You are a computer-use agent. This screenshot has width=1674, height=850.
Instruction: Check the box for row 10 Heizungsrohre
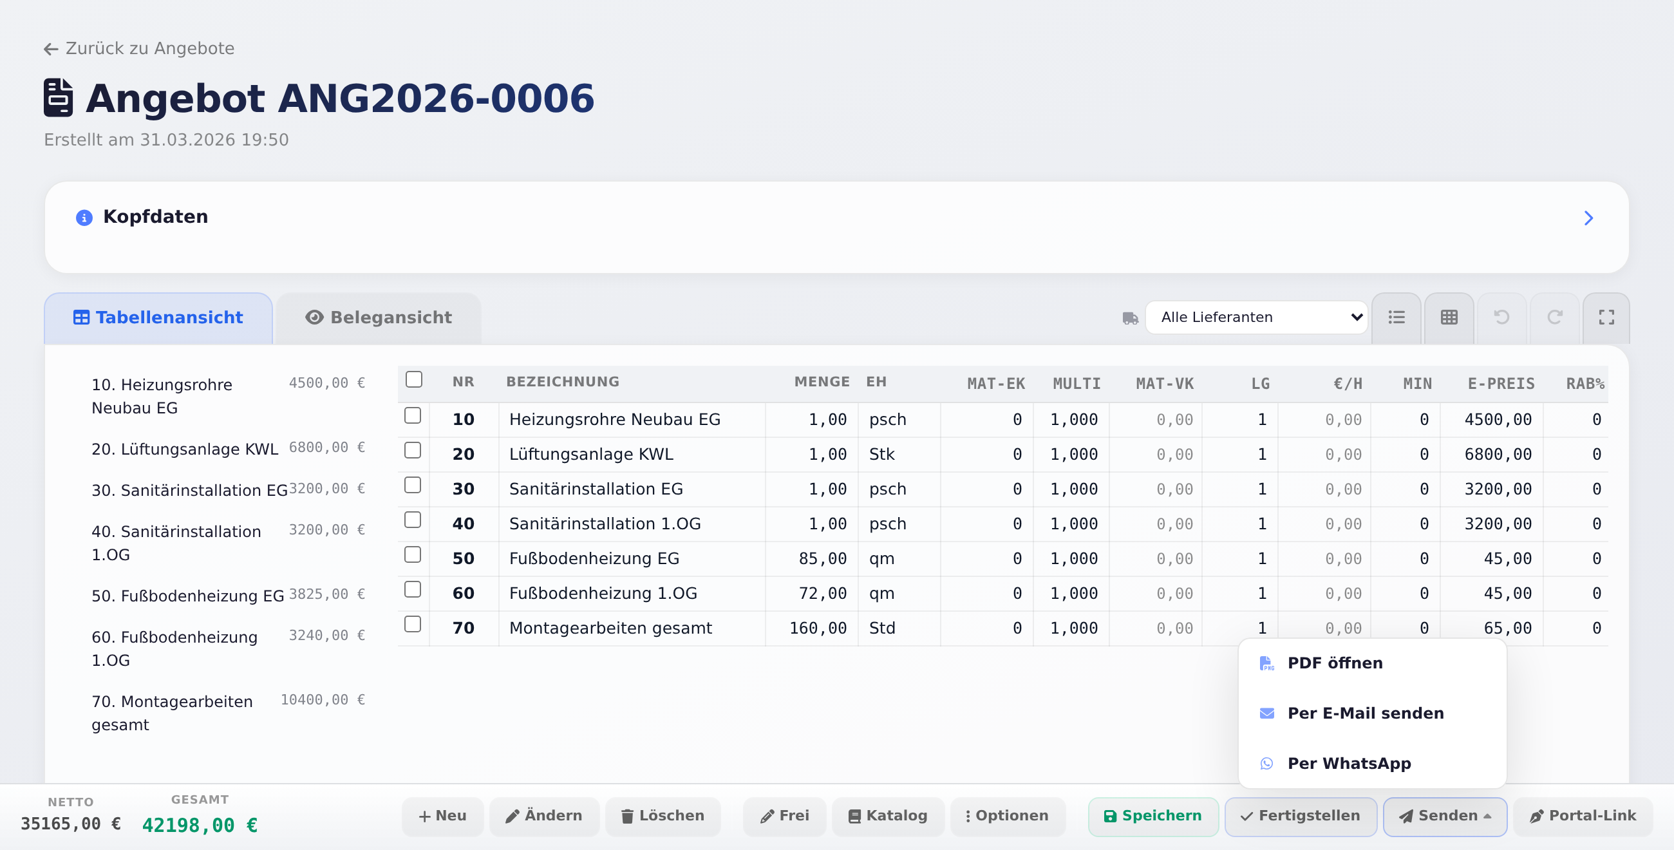413,416
